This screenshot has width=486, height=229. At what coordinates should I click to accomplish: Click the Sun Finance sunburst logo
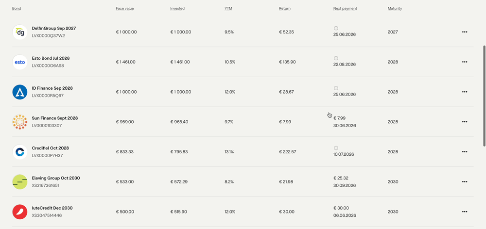(20, 122)
